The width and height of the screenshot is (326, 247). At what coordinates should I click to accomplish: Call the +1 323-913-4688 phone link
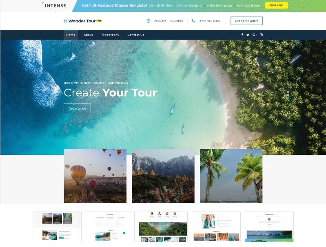209,21
